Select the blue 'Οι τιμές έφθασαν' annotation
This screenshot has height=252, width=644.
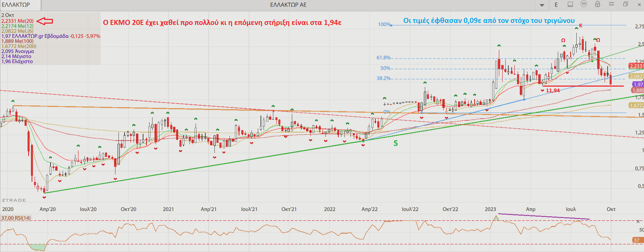pos(489,21)
